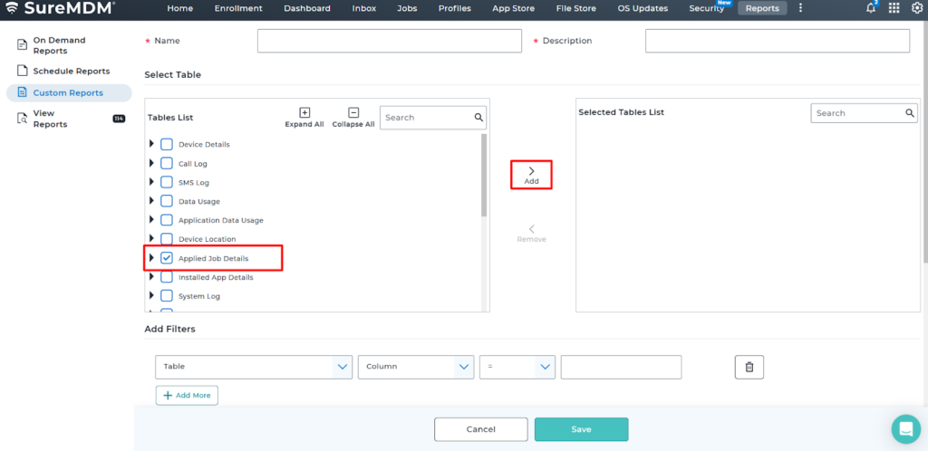Switch to the Dashboard tab
928x451 pixels.
(x=307, y=8)
